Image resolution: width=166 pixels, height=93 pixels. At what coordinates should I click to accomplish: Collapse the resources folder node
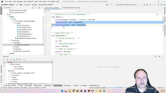point(10,40)
